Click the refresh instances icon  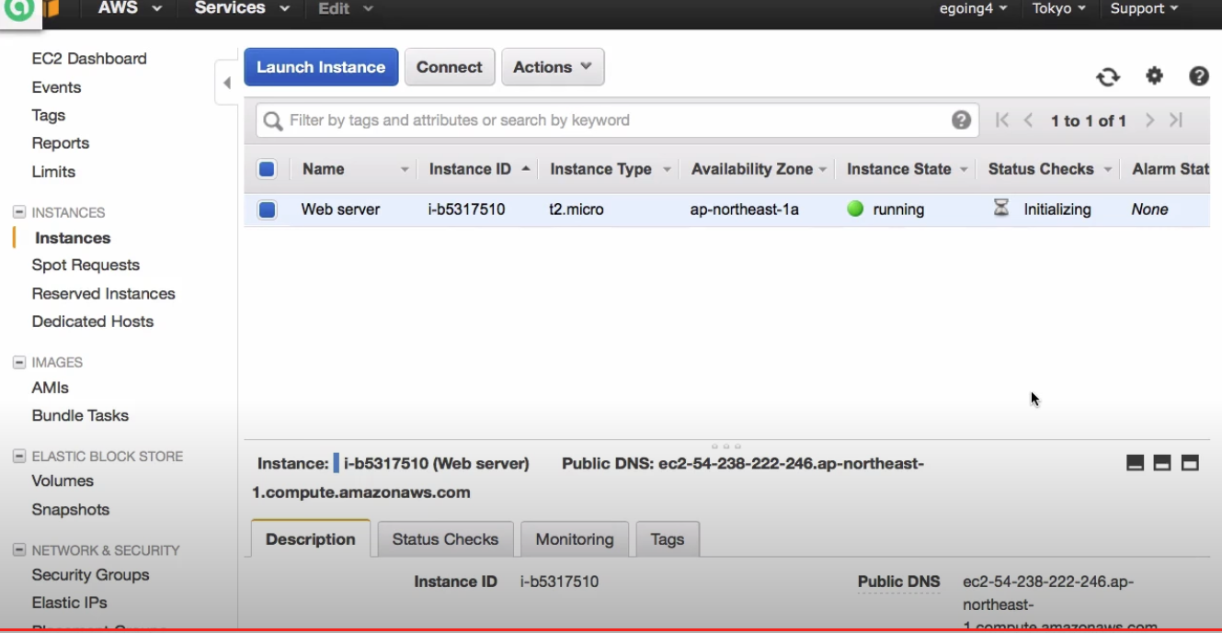point(1108,77)
